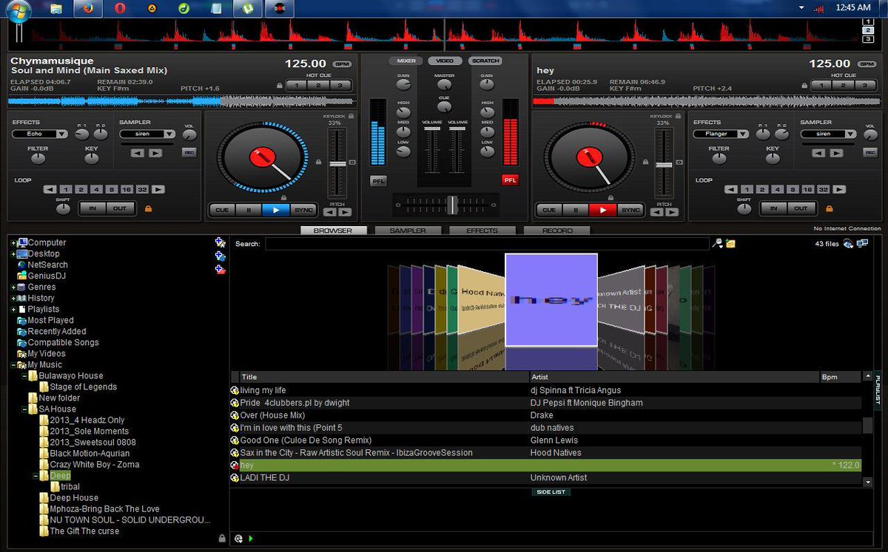
Task: Click SYNC on the Chymamusique deck
Action: [303, 210]
